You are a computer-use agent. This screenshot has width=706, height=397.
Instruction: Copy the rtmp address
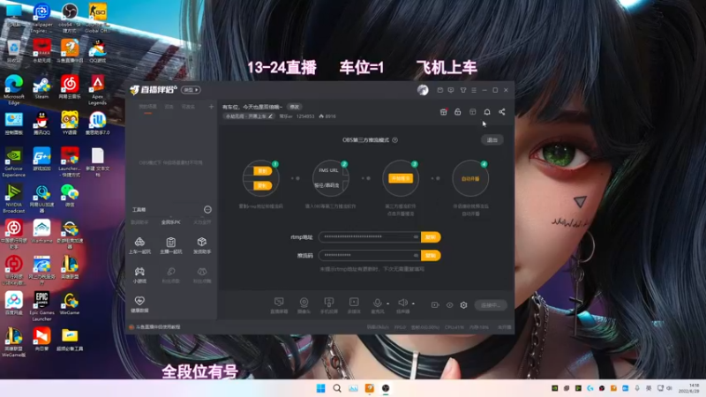431,236
